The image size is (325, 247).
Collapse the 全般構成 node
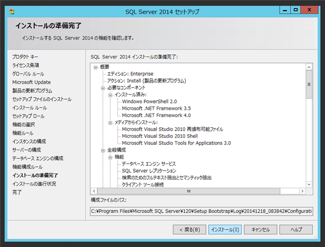(103, 151)
